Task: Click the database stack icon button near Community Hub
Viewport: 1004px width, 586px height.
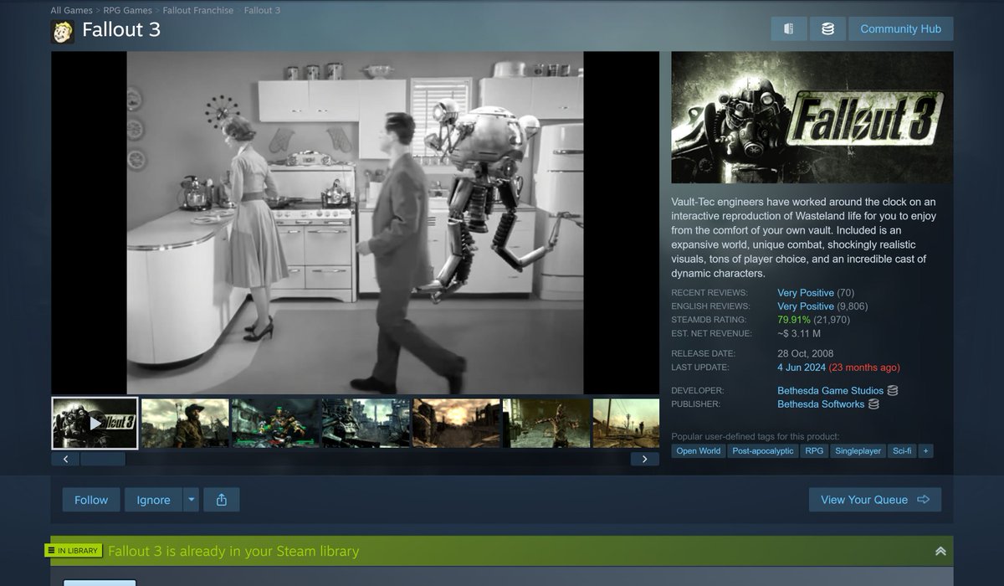Action: (x=827, y=28)
